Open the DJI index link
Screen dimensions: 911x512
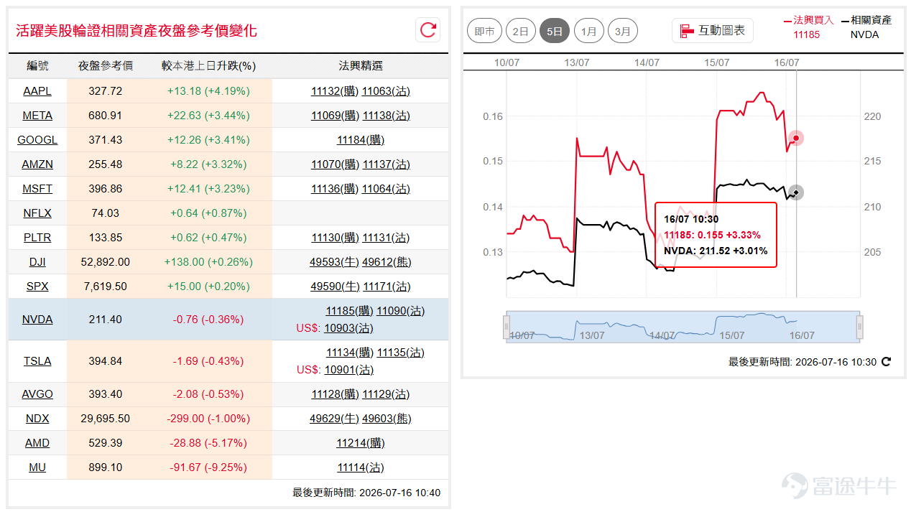click(37, 262)
